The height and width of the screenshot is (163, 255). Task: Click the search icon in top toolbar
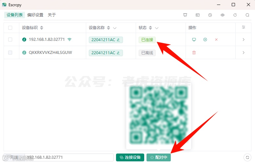click(x=247, y=15)
